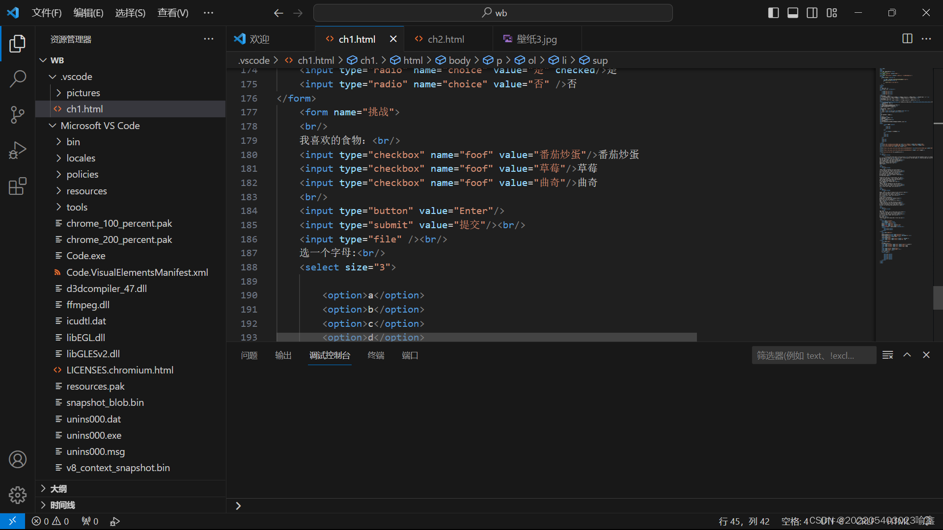
Task: Open the Source Control view
Action: 18,114
